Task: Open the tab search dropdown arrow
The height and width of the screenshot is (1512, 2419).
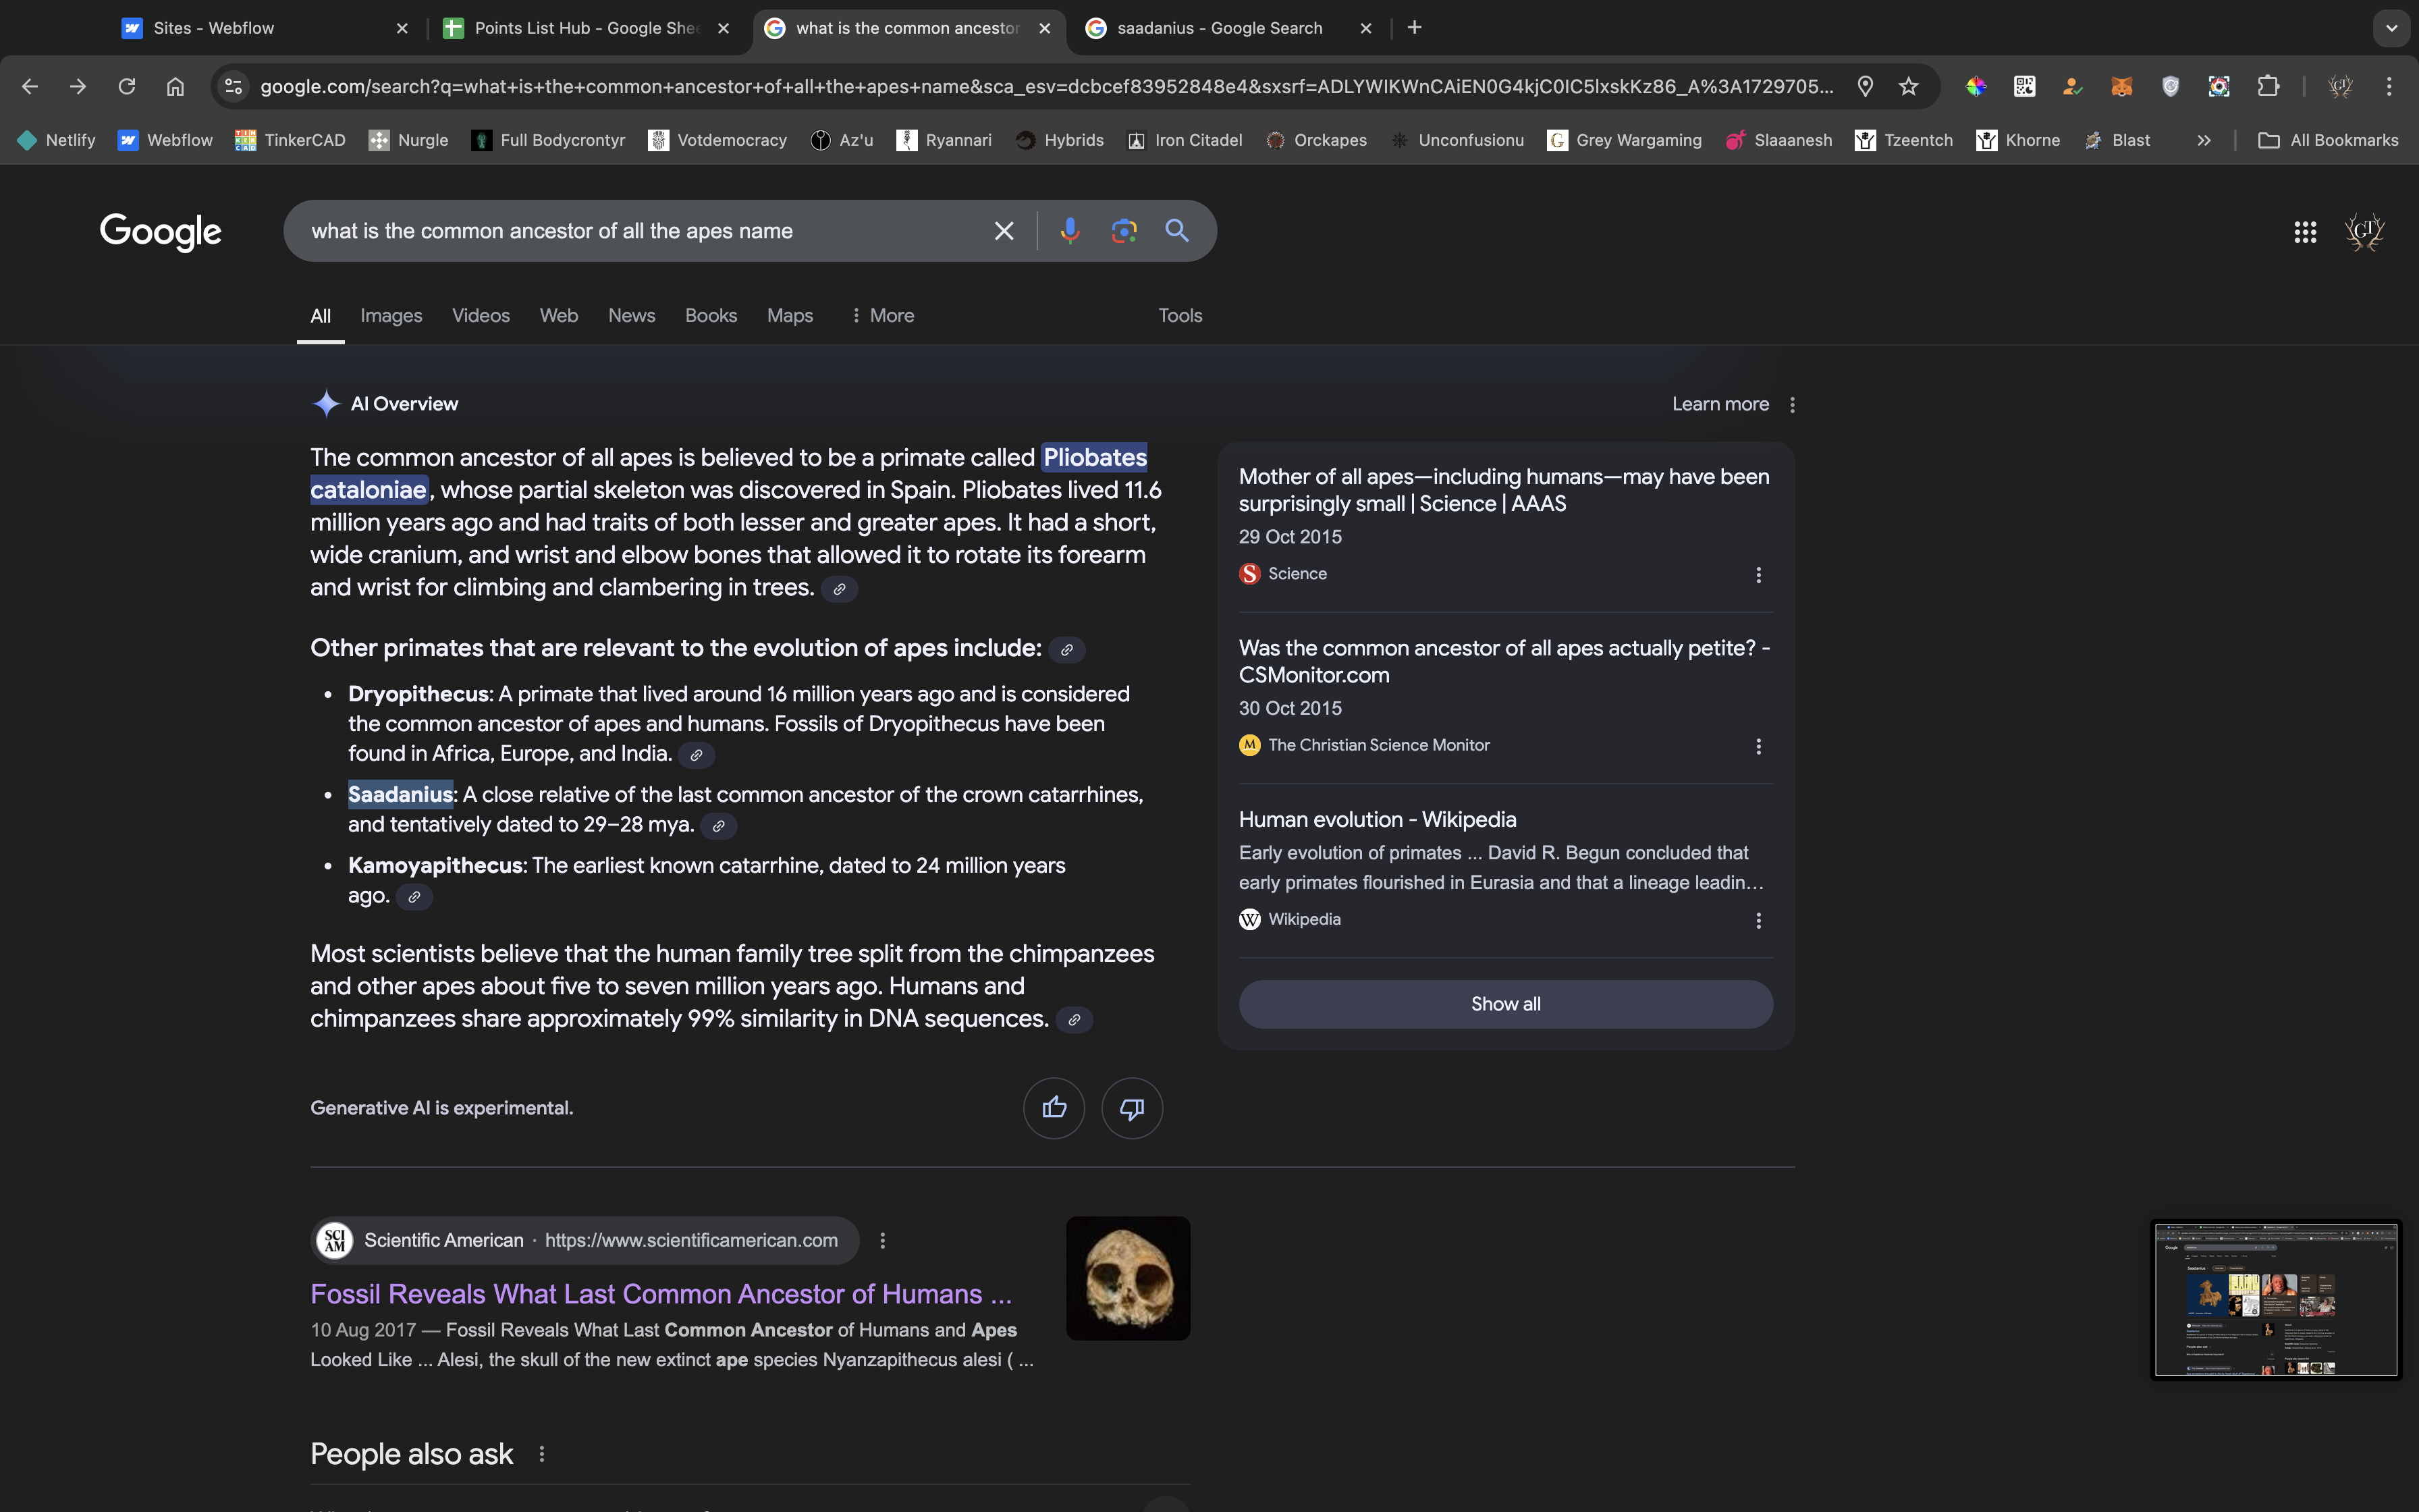Action: (x=2391, y=28)
